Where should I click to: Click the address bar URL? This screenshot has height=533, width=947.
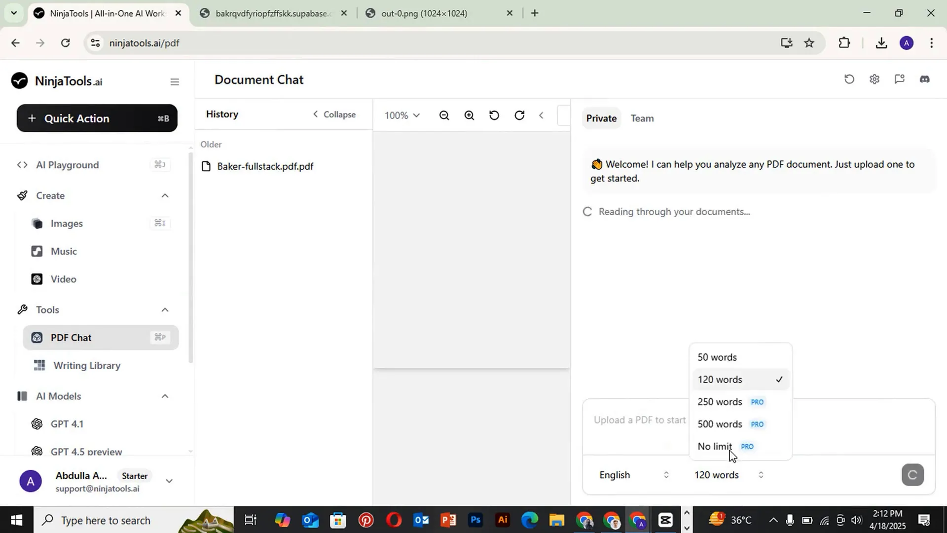click(x=144, y=43)
